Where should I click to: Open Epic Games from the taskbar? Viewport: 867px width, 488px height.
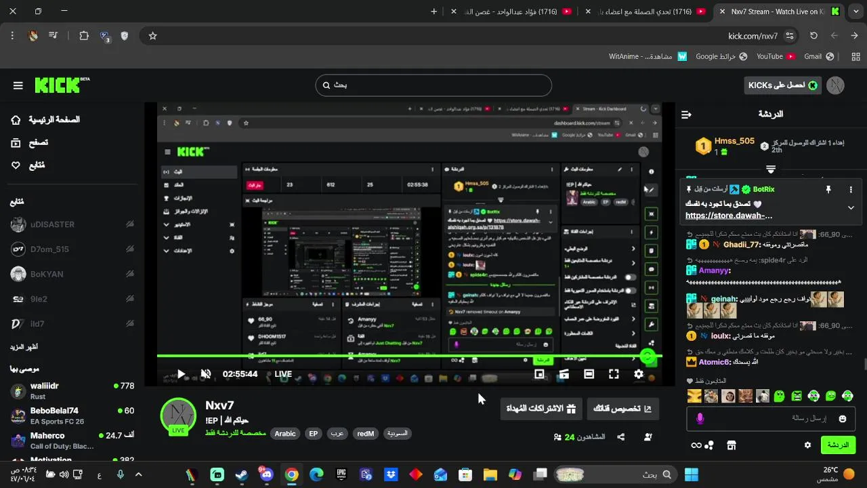341,474
